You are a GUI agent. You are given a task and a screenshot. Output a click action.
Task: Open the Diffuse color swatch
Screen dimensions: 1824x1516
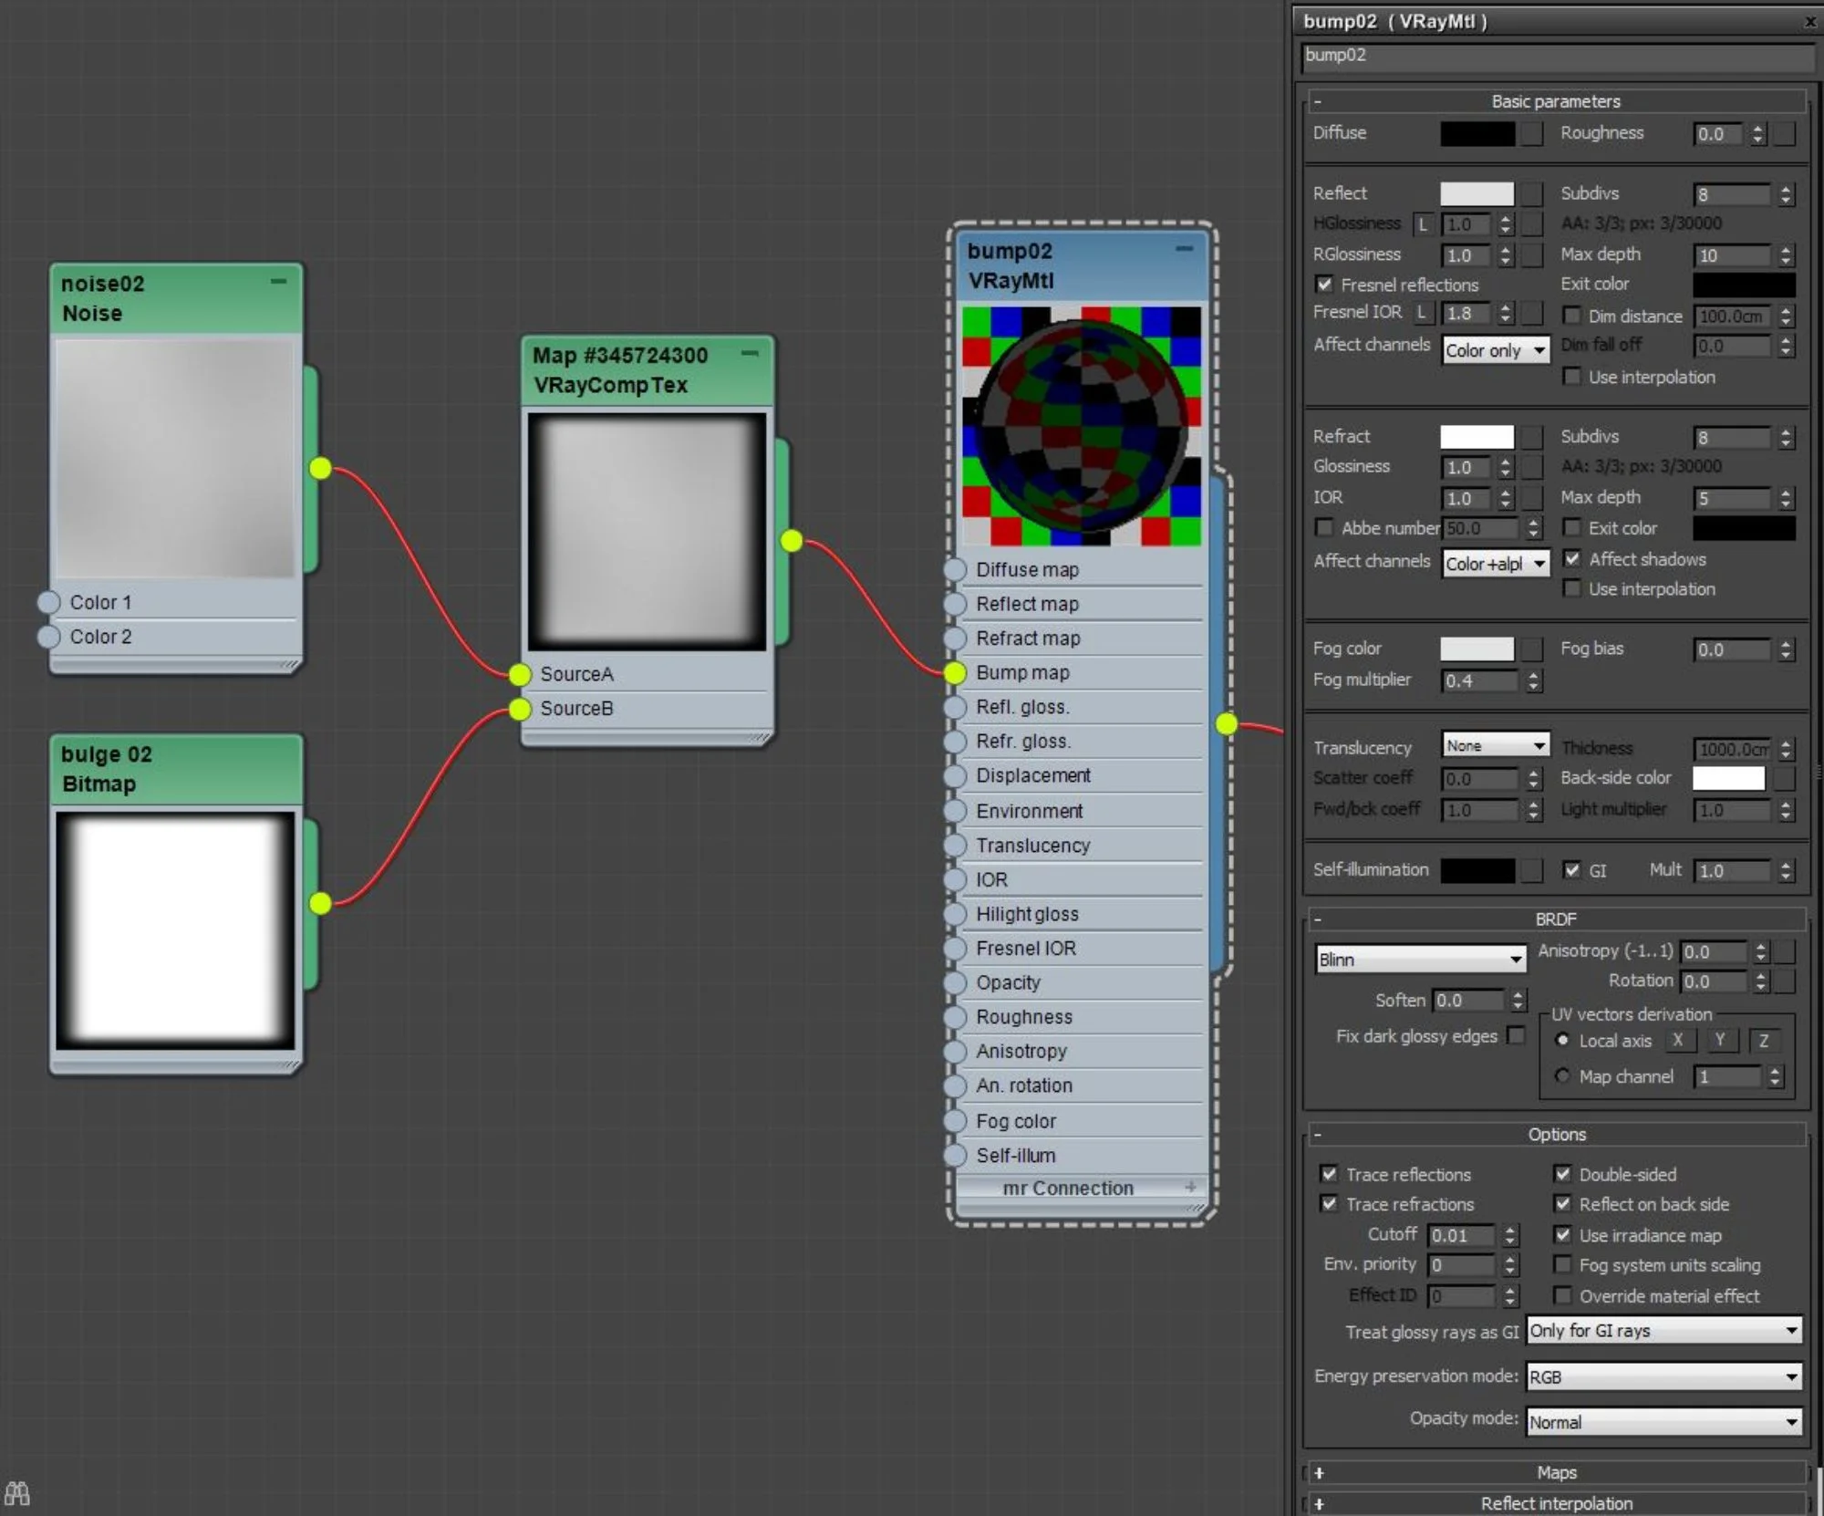[x=1477, y=133]
